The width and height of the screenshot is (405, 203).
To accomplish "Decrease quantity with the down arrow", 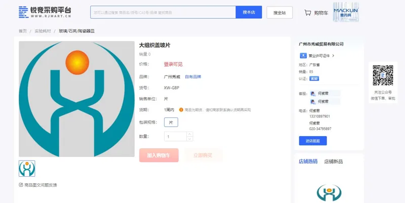I will coord(189,139).
